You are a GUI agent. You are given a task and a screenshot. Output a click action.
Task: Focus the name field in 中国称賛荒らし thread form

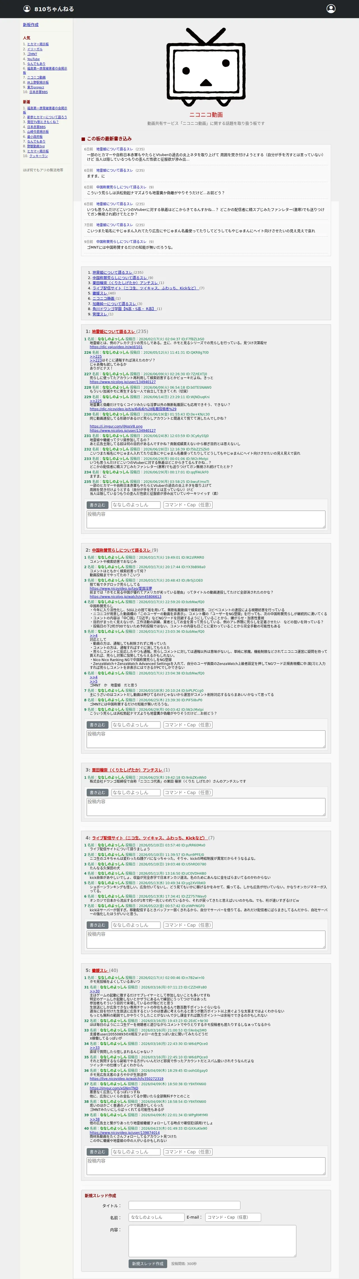[136, 725]
